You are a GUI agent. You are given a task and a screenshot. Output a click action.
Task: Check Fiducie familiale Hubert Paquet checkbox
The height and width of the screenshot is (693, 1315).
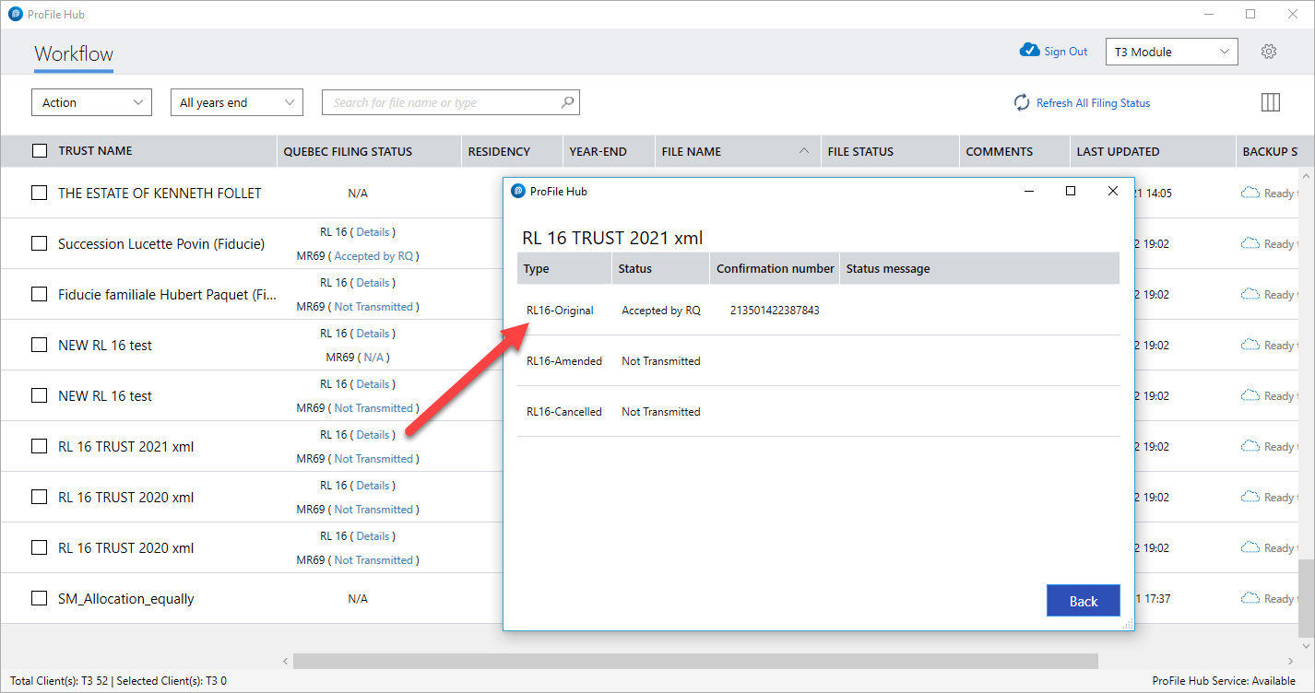(x=39, y=294)
